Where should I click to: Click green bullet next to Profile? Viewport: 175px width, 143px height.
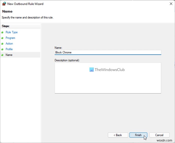tap(2, 49)
